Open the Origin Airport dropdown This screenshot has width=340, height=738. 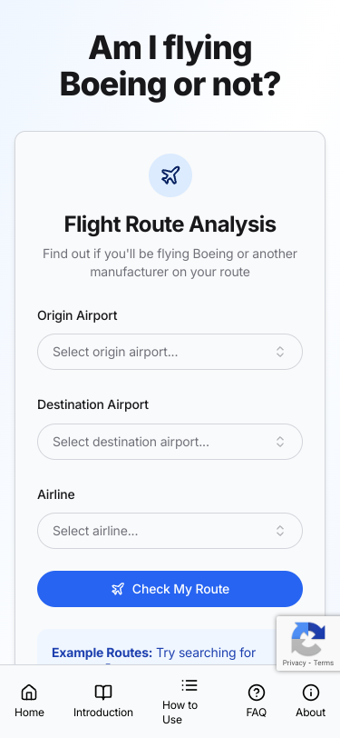(170, 352)
